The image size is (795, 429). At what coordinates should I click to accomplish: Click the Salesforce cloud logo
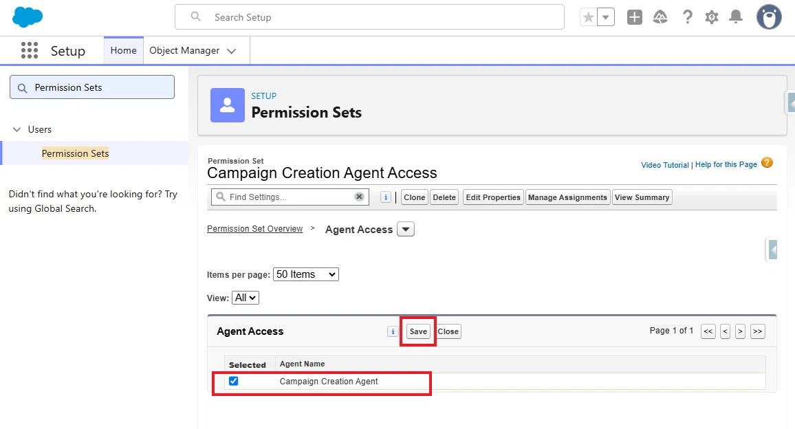(28, 17)
